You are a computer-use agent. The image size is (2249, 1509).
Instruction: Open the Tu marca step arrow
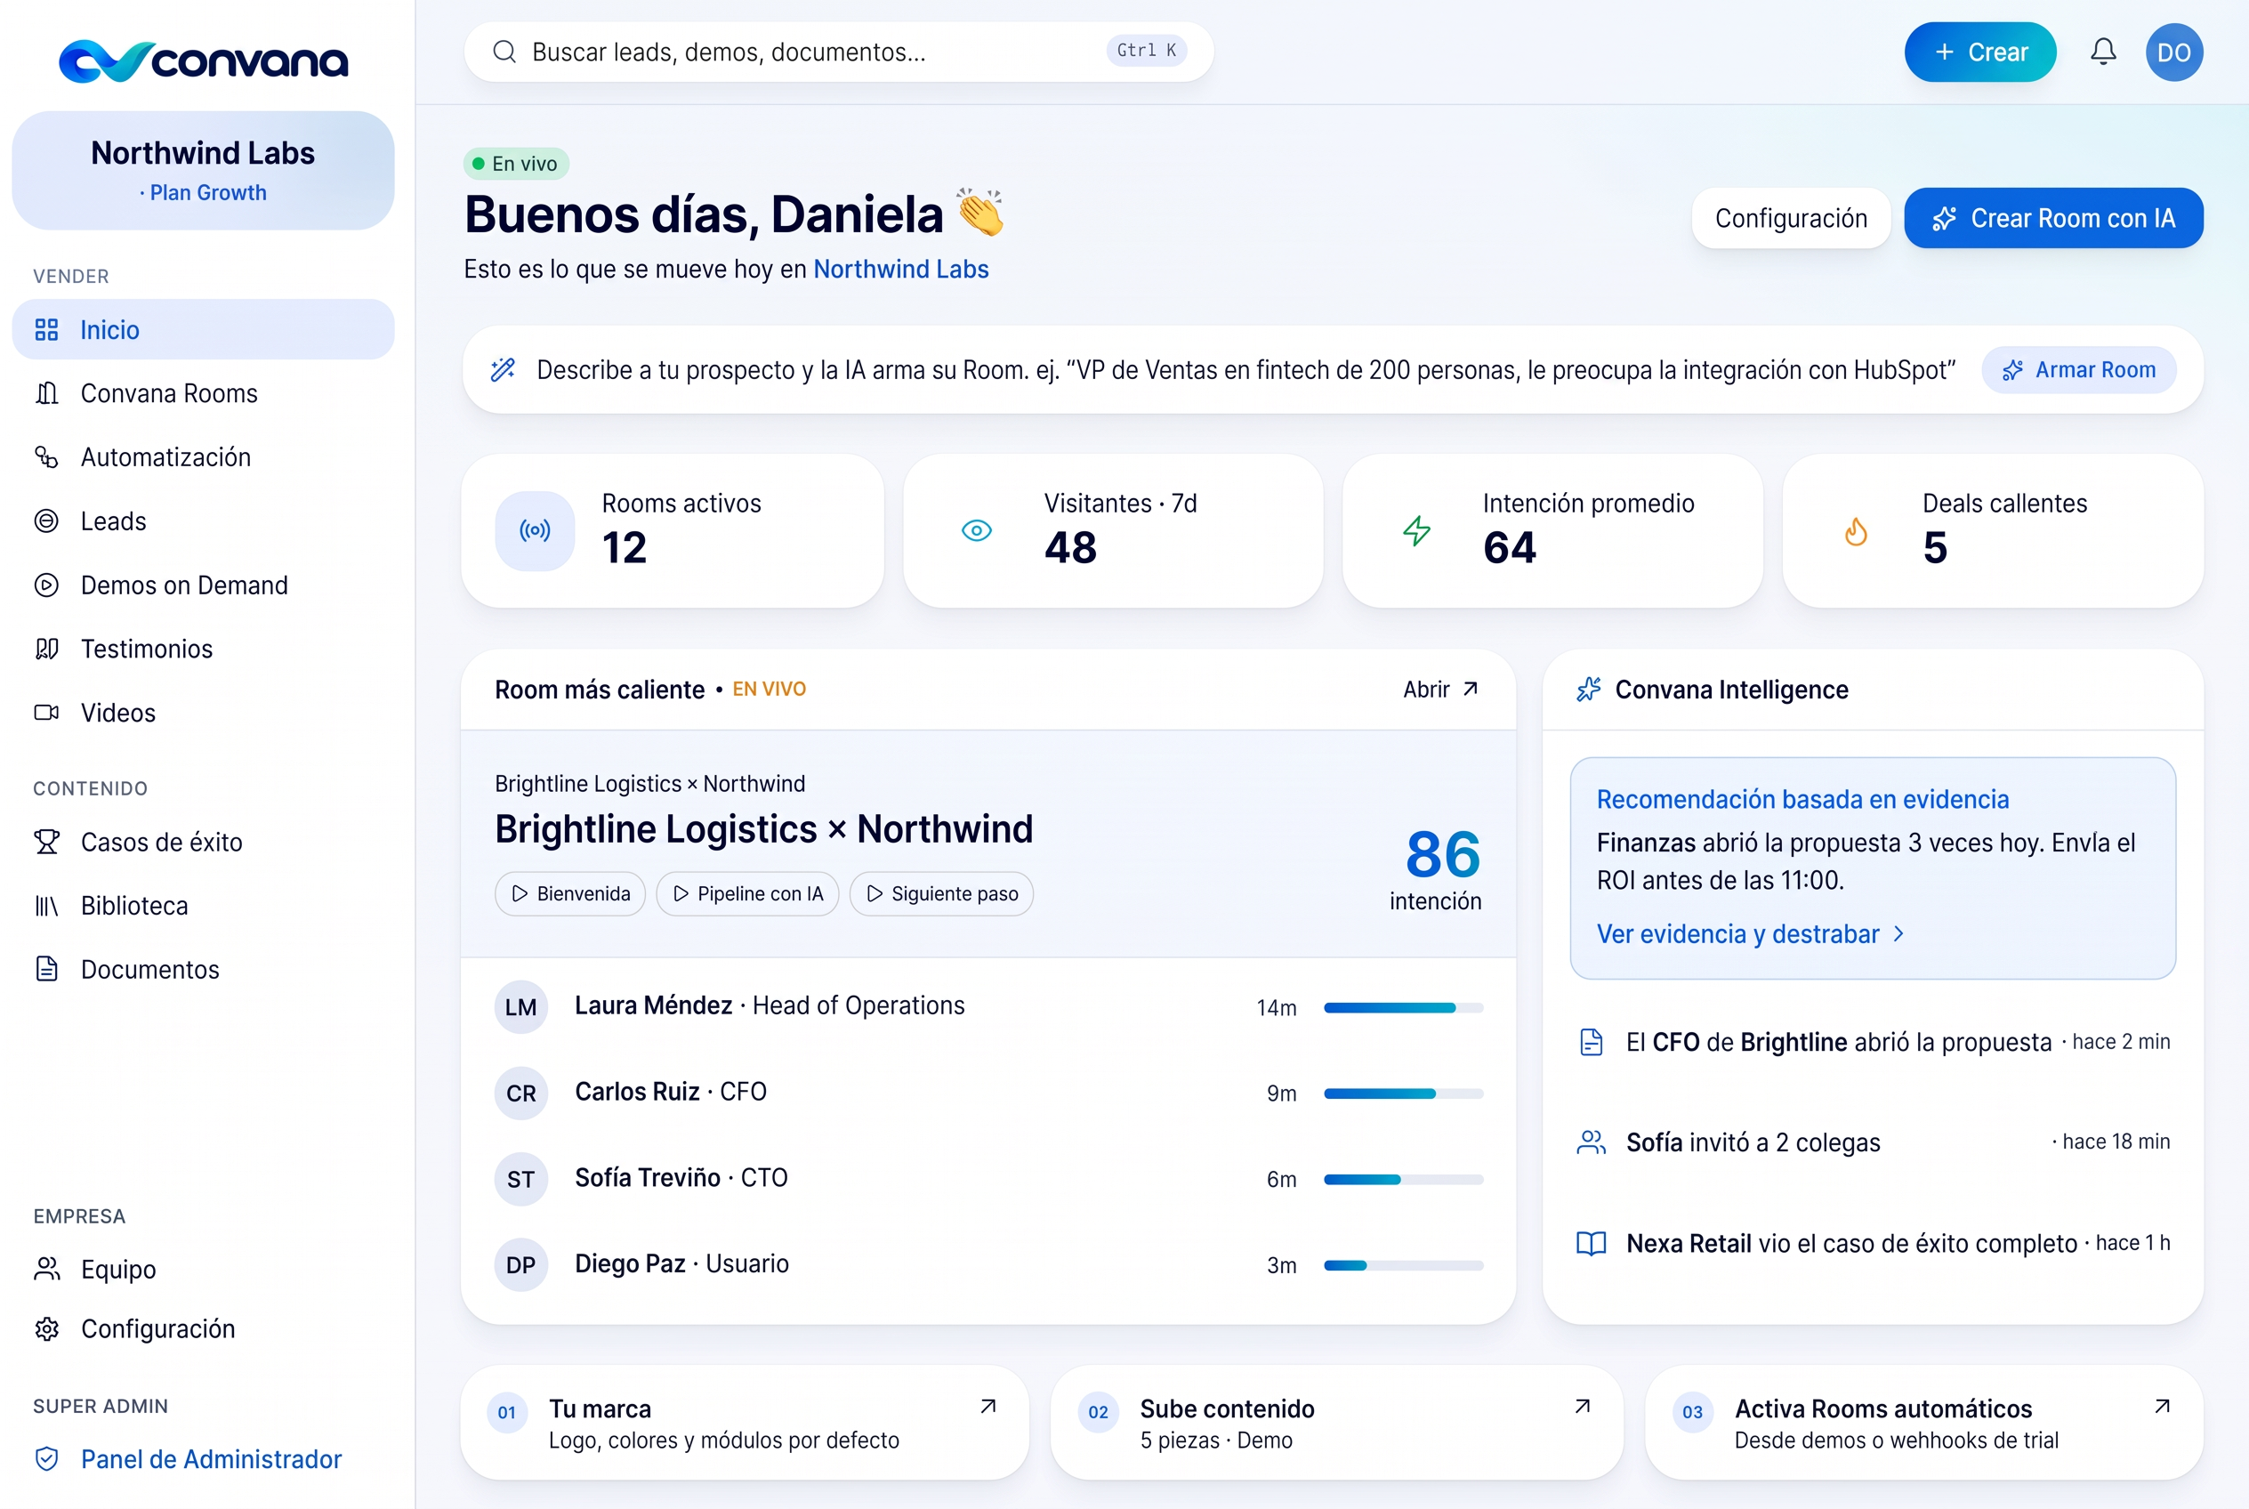click(987, 1407)
